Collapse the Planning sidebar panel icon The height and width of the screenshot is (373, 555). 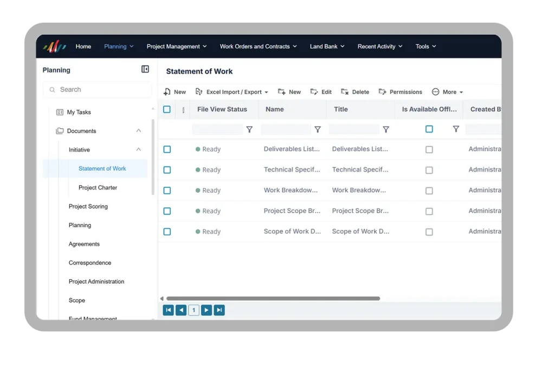point(145,69)
